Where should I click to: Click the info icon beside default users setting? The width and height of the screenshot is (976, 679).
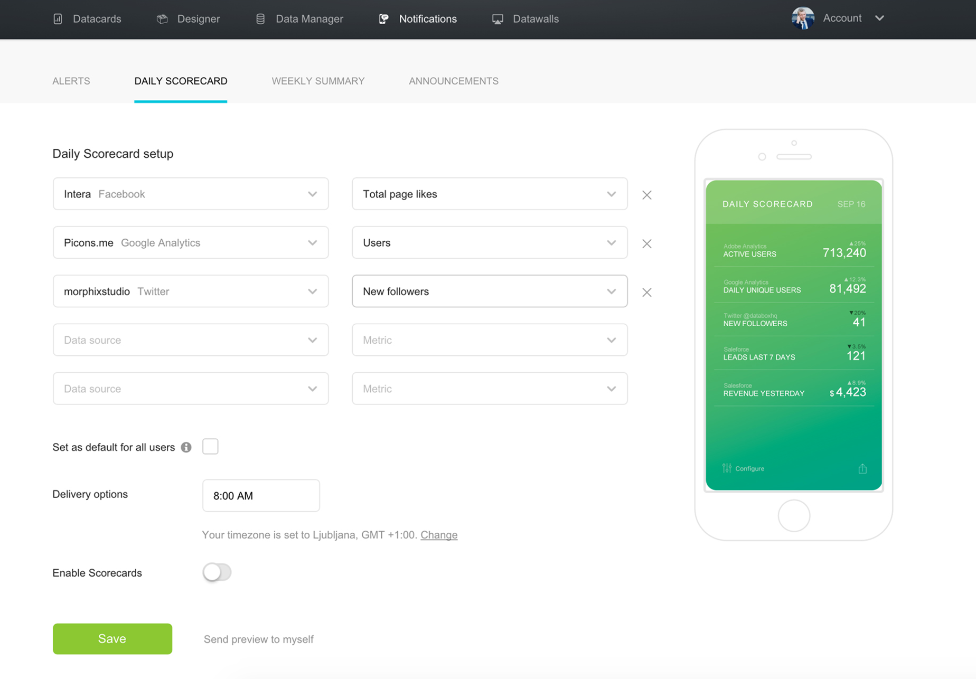(185, 447)
